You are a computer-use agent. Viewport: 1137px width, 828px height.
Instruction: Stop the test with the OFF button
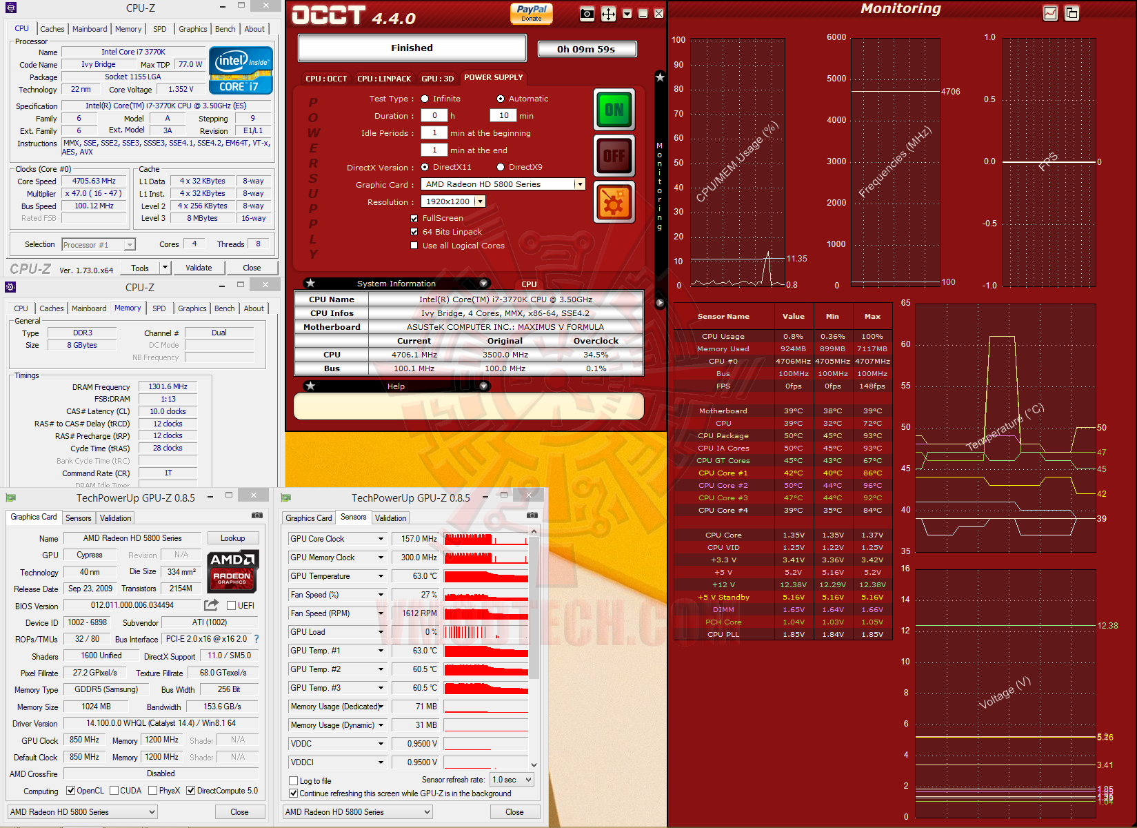[x=614, y=155]
